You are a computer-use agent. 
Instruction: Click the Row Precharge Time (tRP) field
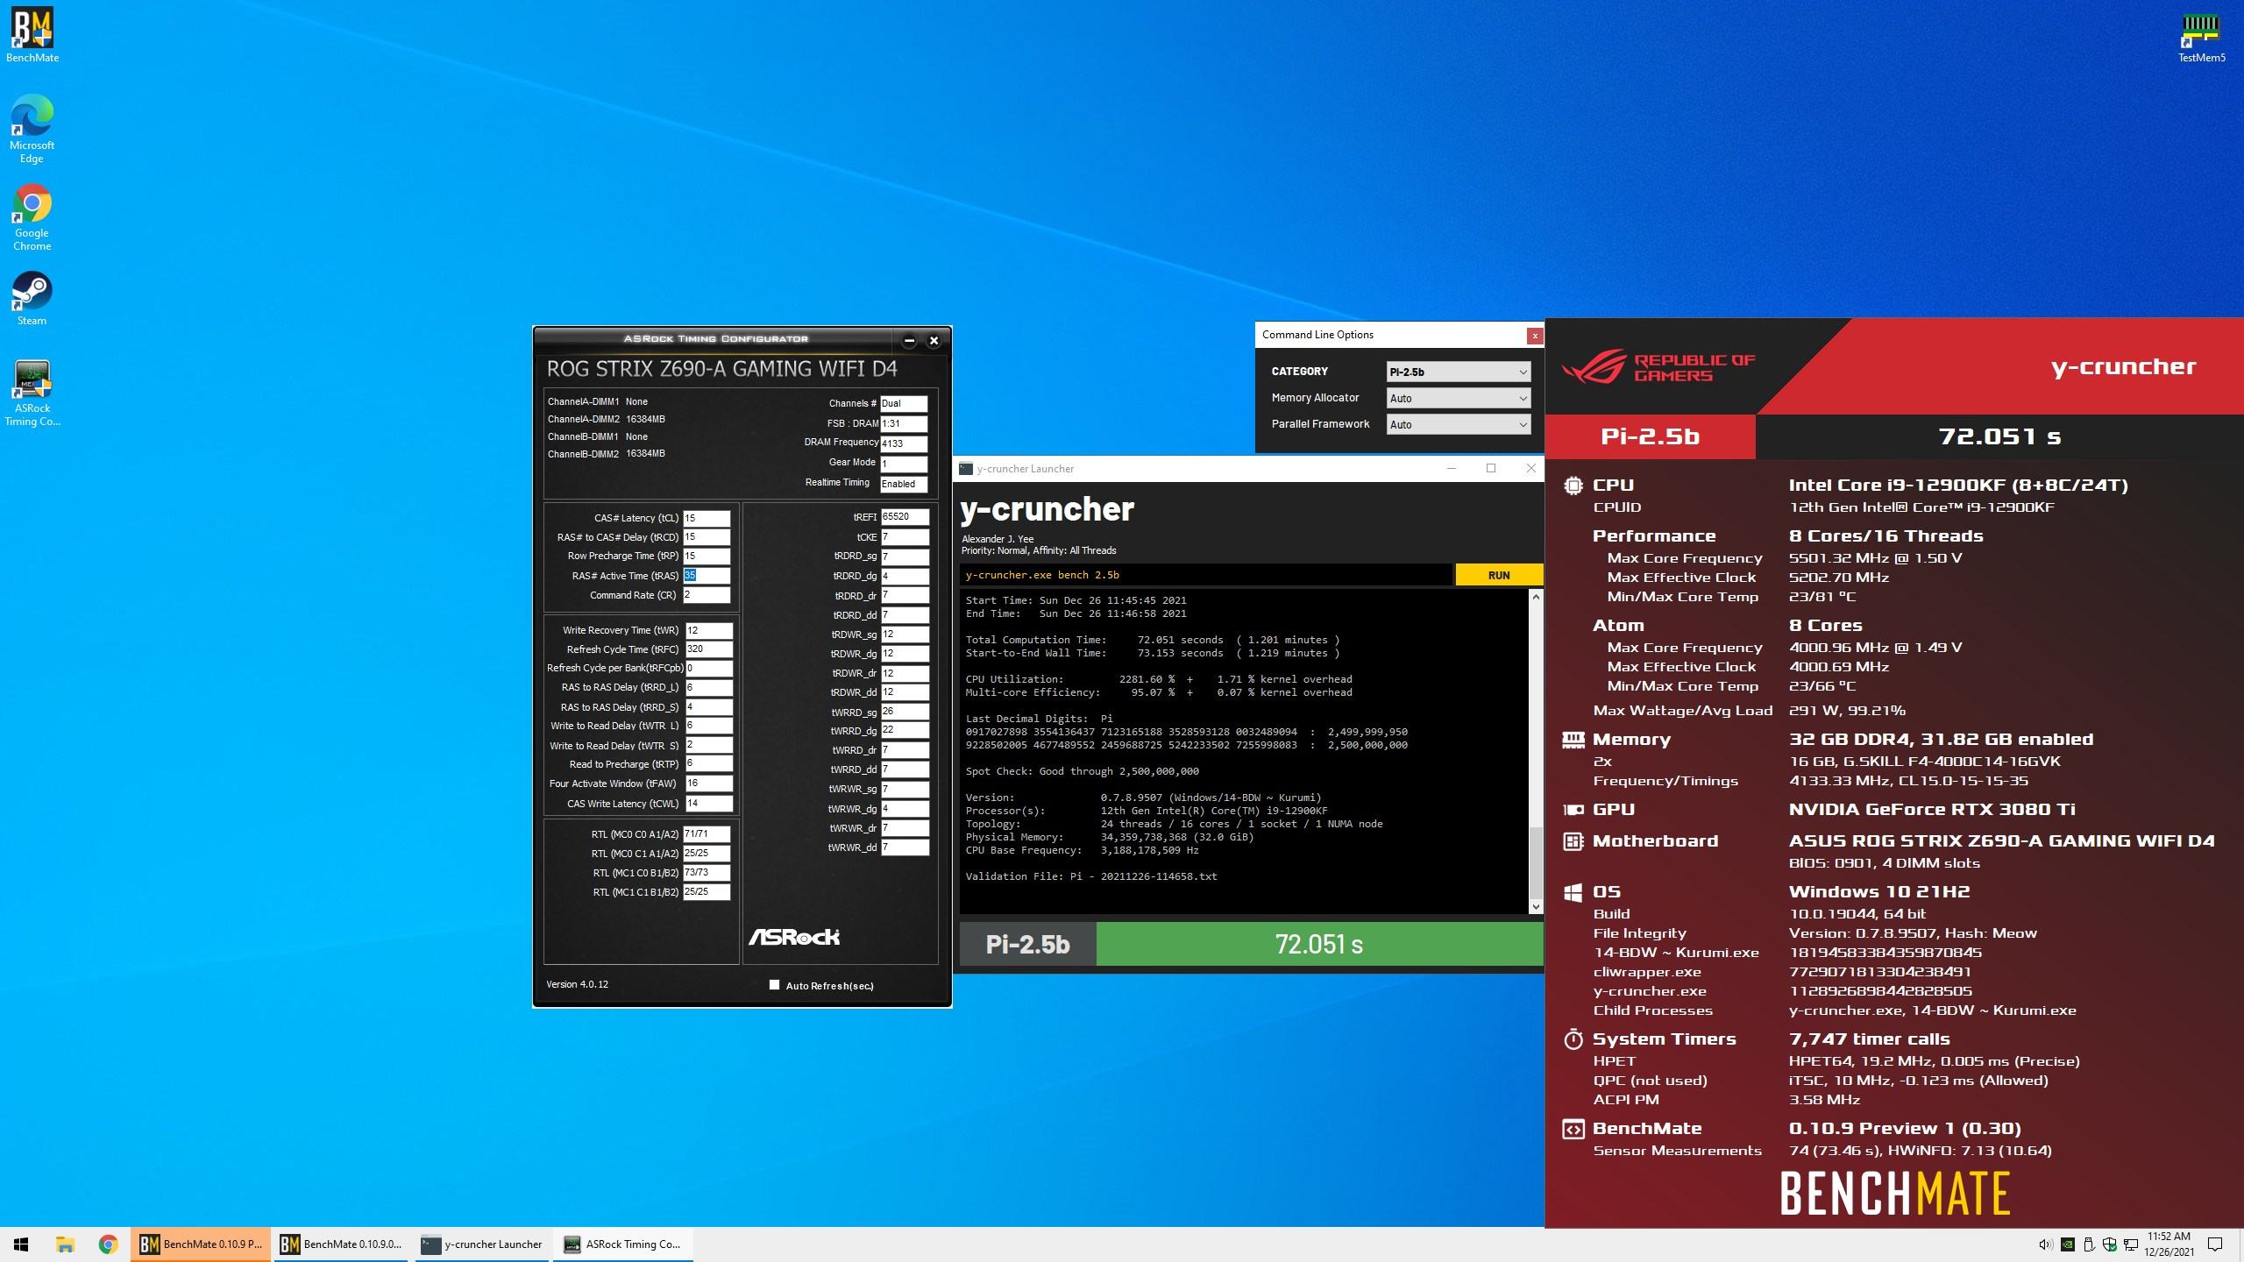click(707, 557)
